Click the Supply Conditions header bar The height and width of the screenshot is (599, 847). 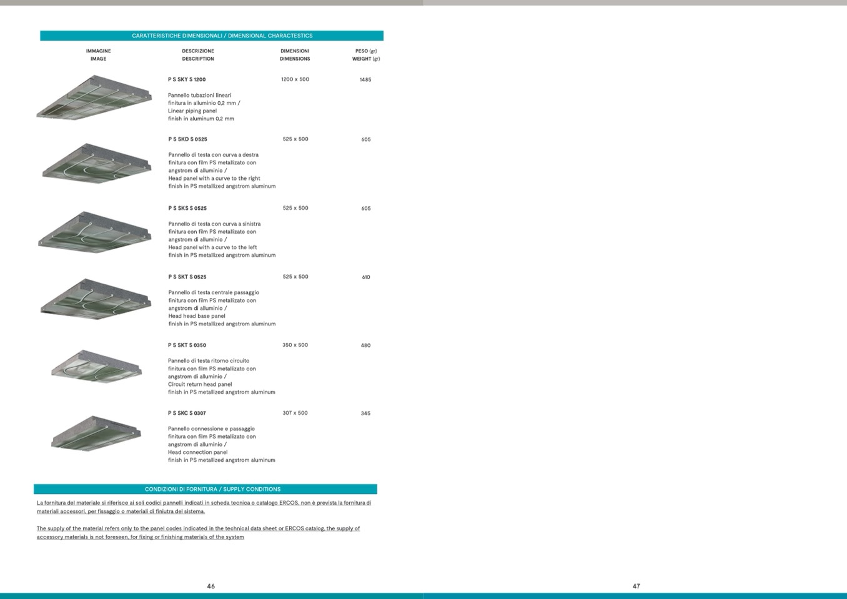coord(206,489)
